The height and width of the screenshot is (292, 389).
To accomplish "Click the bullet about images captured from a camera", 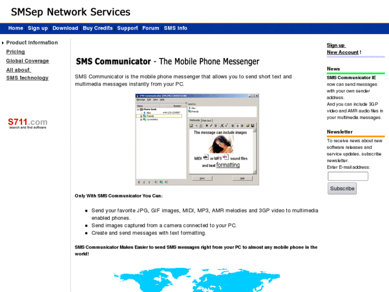I will tap(164, 226).
